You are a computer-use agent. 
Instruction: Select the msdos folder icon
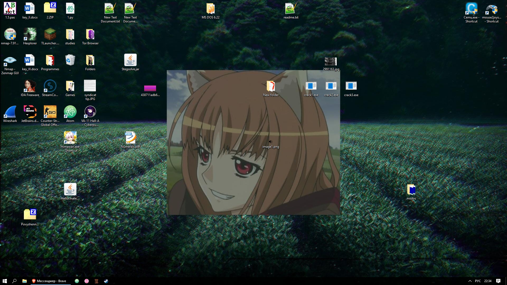click(411, 189)
